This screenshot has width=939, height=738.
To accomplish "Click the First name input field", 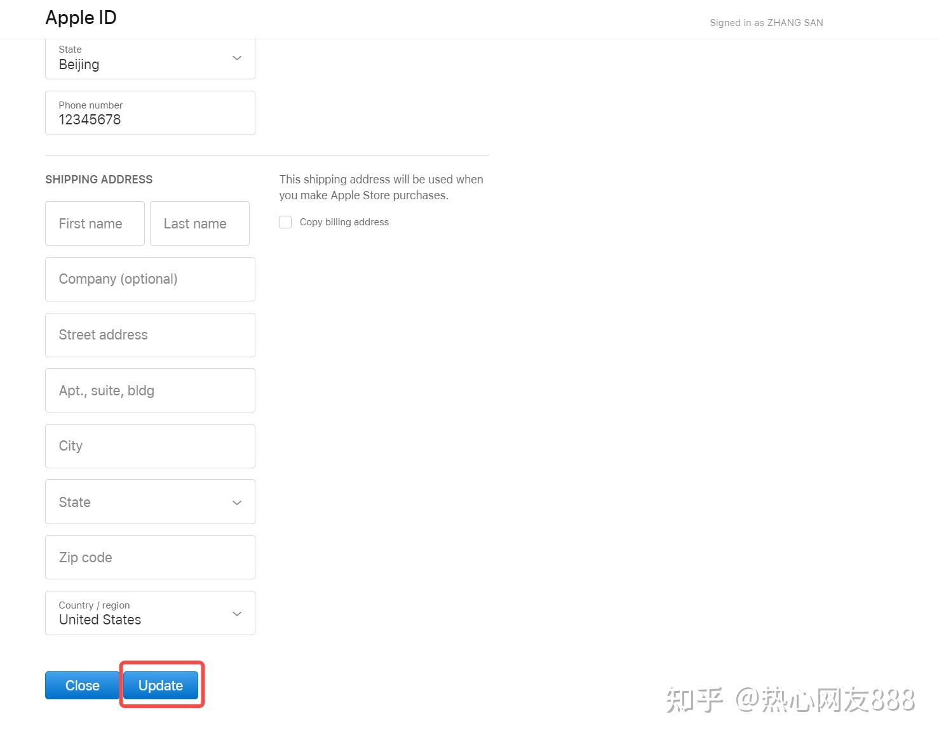I will click(95, 223).
